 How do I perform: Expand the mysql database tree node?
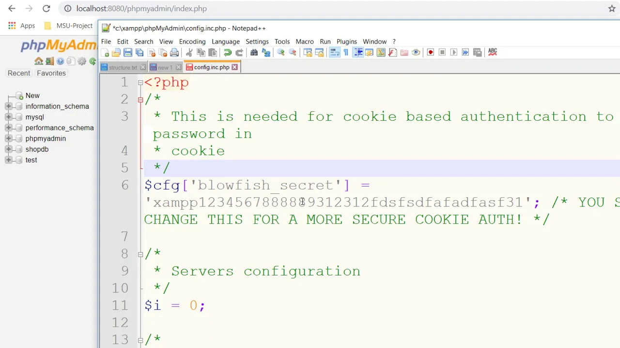tap(8, 117)
